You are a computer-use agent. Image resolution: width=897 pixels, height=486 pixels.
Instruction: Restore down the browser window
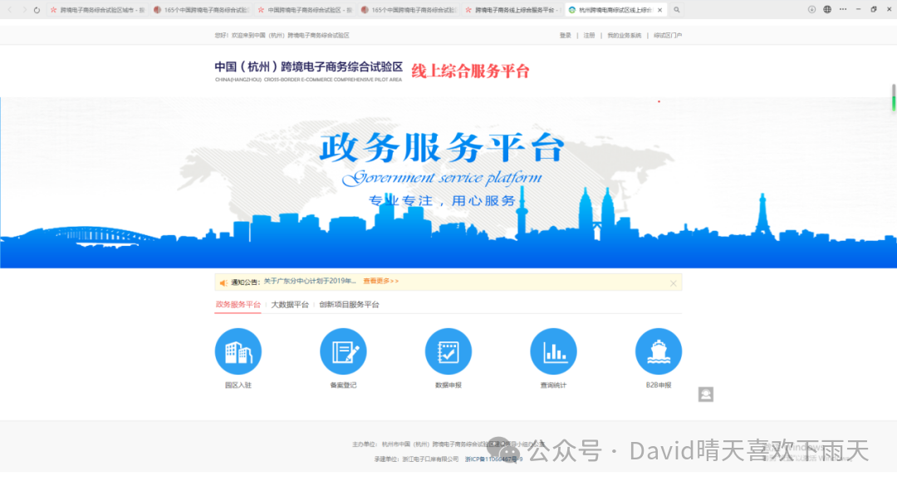point(874,9)
